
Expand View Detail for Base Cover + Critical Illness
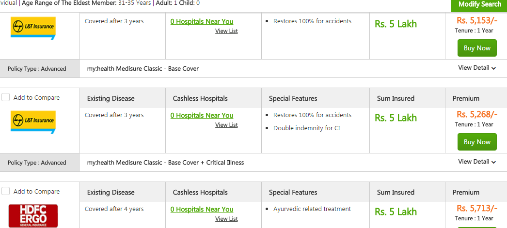(x=477, y=162)
